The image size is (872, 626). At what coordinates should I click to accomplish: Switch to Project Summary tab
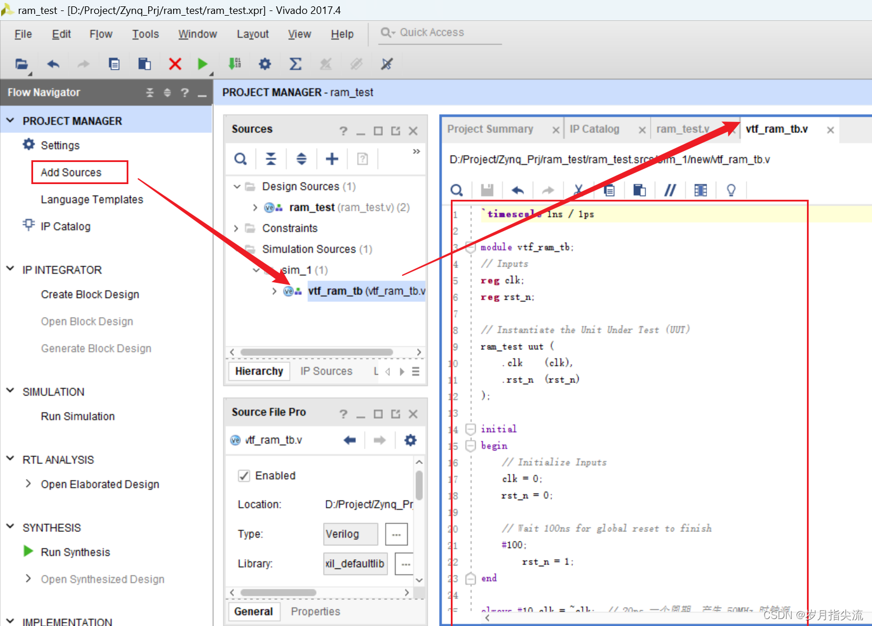pyautogui.click(x=490, y=129)
